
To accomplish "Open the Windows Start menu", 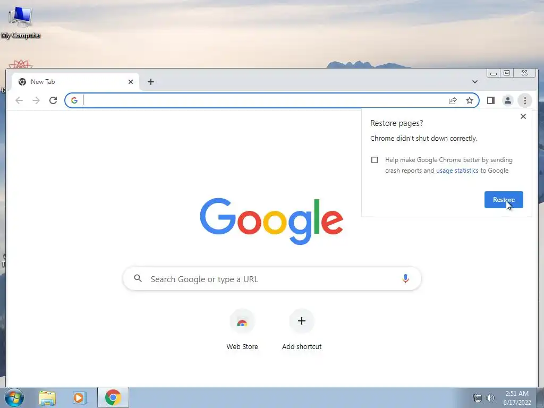I will click(x=14, y=397).
